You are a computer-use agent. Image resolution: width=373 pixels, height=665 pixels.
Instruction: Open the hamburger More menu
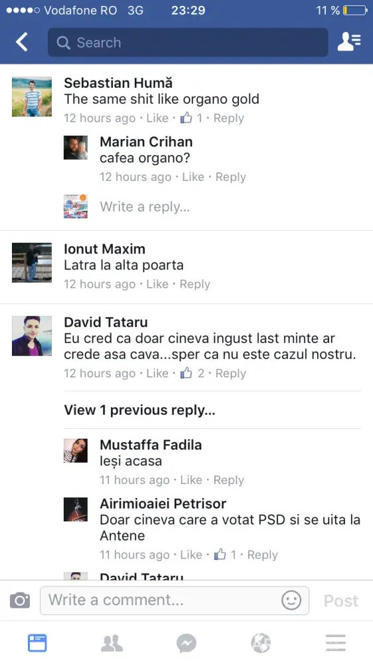point(336,643)
